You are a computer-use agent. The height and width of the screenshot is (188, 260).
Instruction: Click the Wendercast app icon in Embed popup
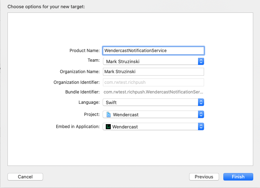108,127
